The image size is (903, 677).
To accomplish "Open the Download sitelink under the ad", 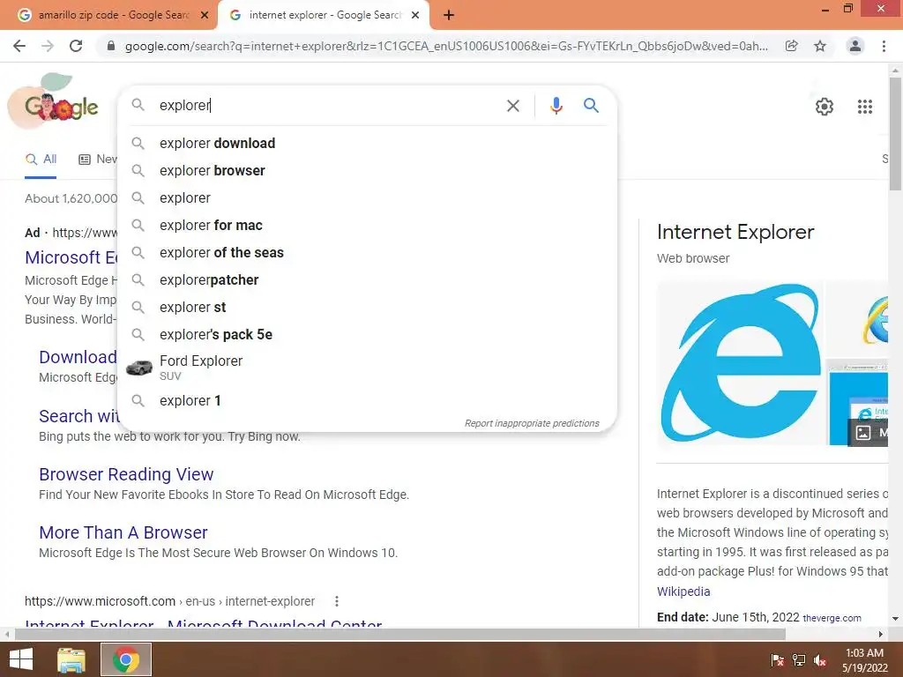I will [78, 357].
